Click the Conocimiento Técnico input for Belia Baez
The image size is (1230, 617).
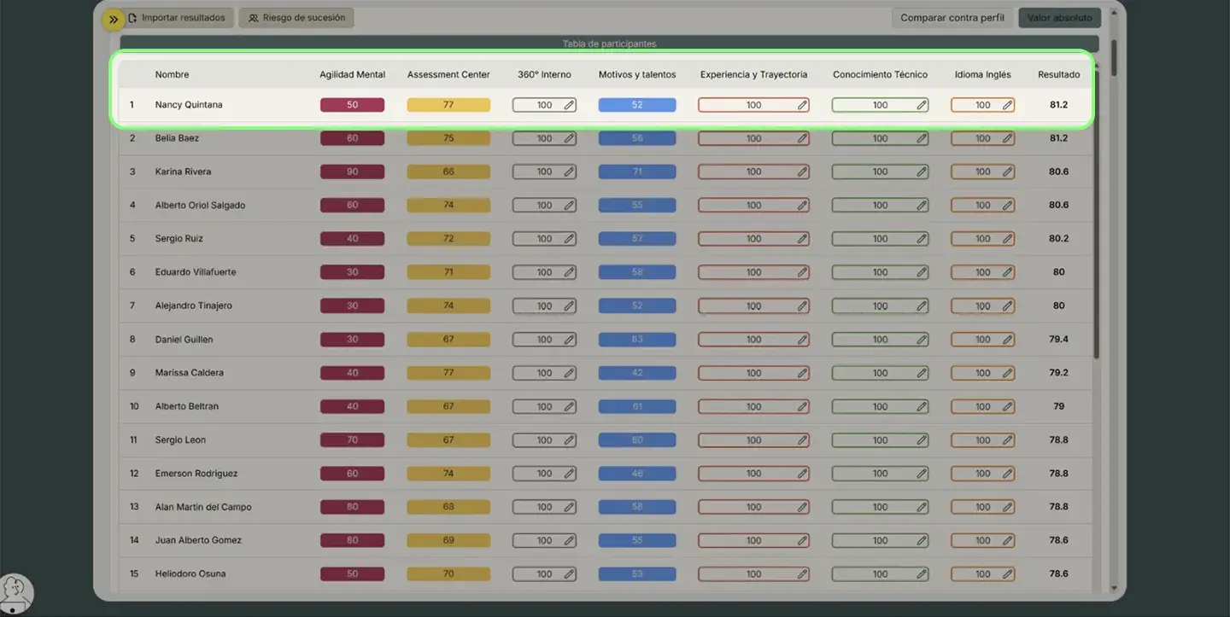coord(880,138)
